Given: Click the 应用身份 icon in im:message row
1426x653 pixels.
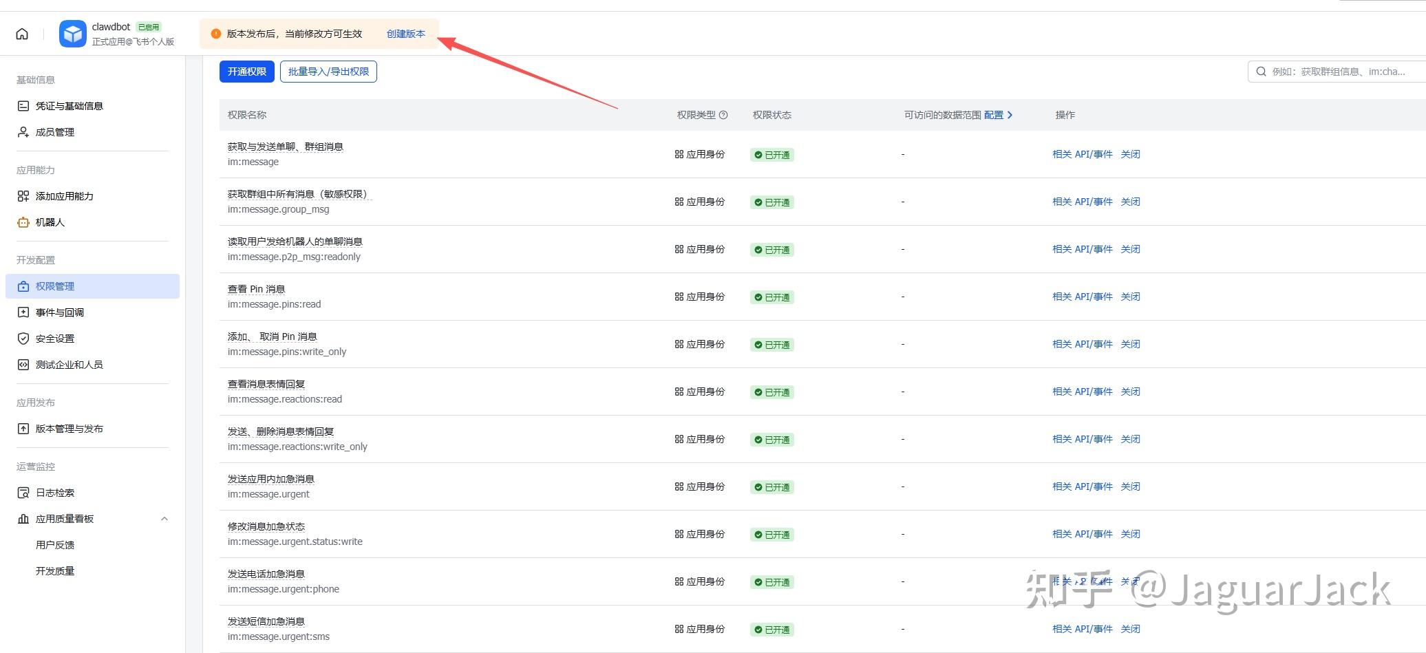Looking at the screenshot, I should coord(679,155).
